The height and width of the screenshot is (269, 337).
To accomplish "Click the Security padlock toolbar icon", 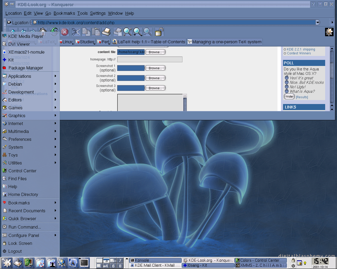I will [x=159, y=32].
